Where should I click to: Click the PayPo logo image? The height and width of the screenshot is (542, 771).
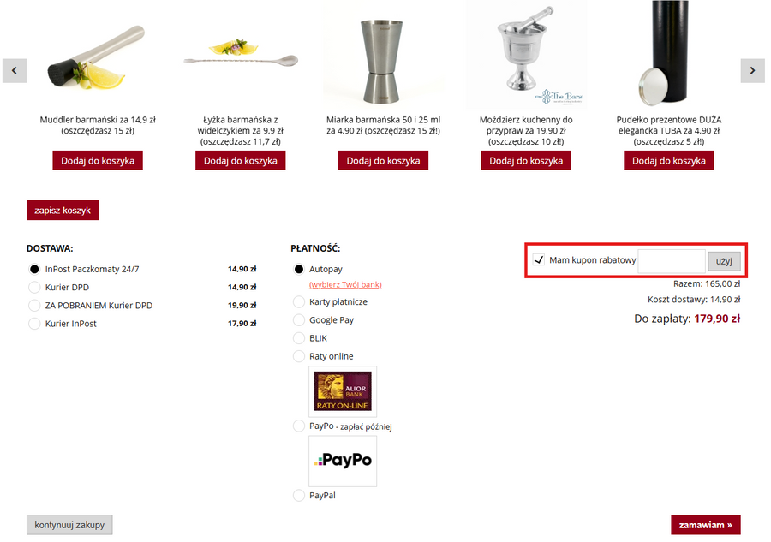coord(343,461)
